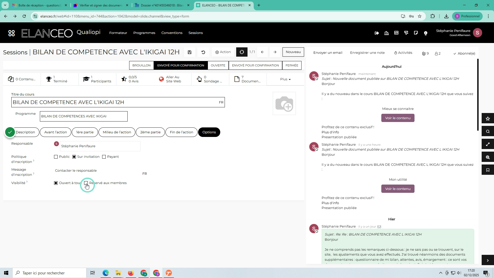Discard changes with the undo arrow icon
Screen dimensions: 494x278
click(203, 52)
